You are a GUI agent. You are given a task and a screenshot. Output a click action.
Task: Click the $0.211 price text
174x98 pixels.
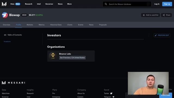pos(32,15)
